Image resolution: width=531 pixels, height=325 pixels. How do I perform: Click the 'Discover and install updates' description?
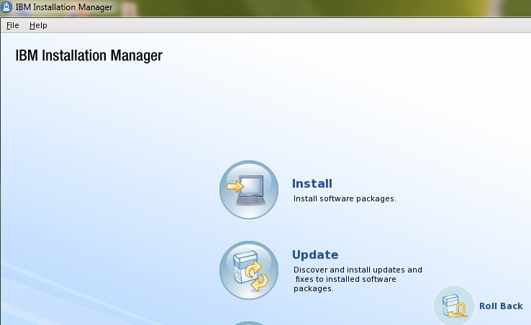pyautogui.click(x=358, y=279)
